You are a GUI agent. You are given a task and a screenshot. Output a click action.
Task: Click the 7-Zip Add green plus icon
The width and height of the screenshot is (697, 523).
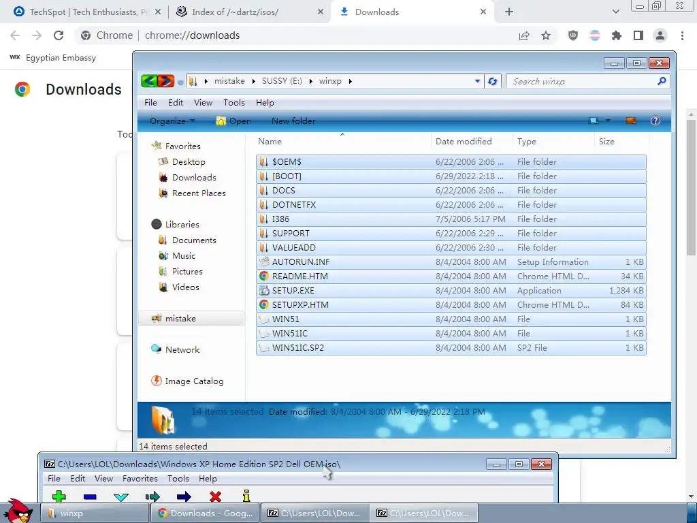pos(59,496)
